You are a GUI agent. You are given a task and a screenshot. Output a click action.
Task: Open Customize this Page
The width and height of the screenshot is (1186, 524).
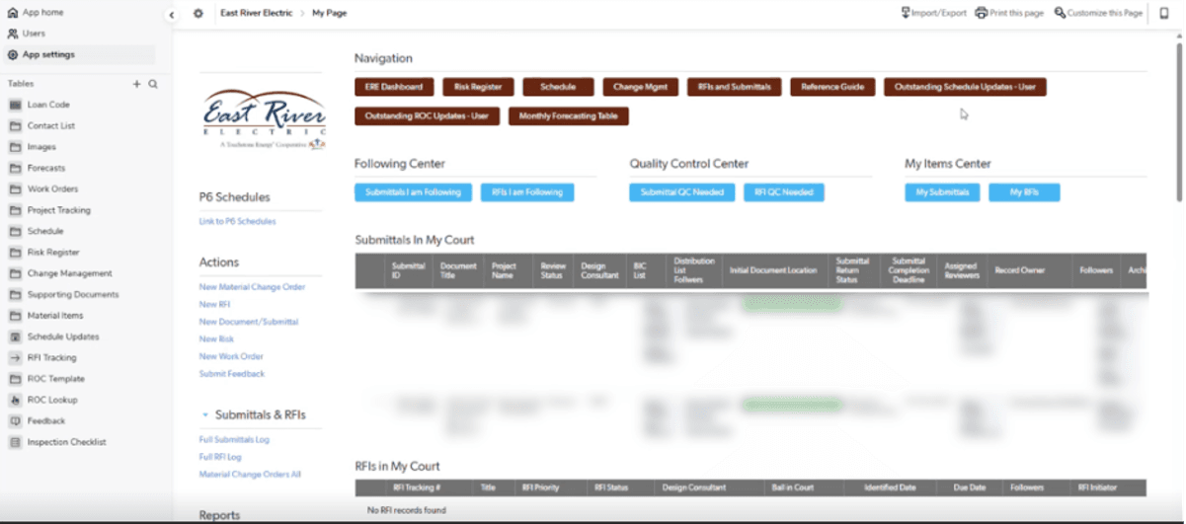(1098, 13)
